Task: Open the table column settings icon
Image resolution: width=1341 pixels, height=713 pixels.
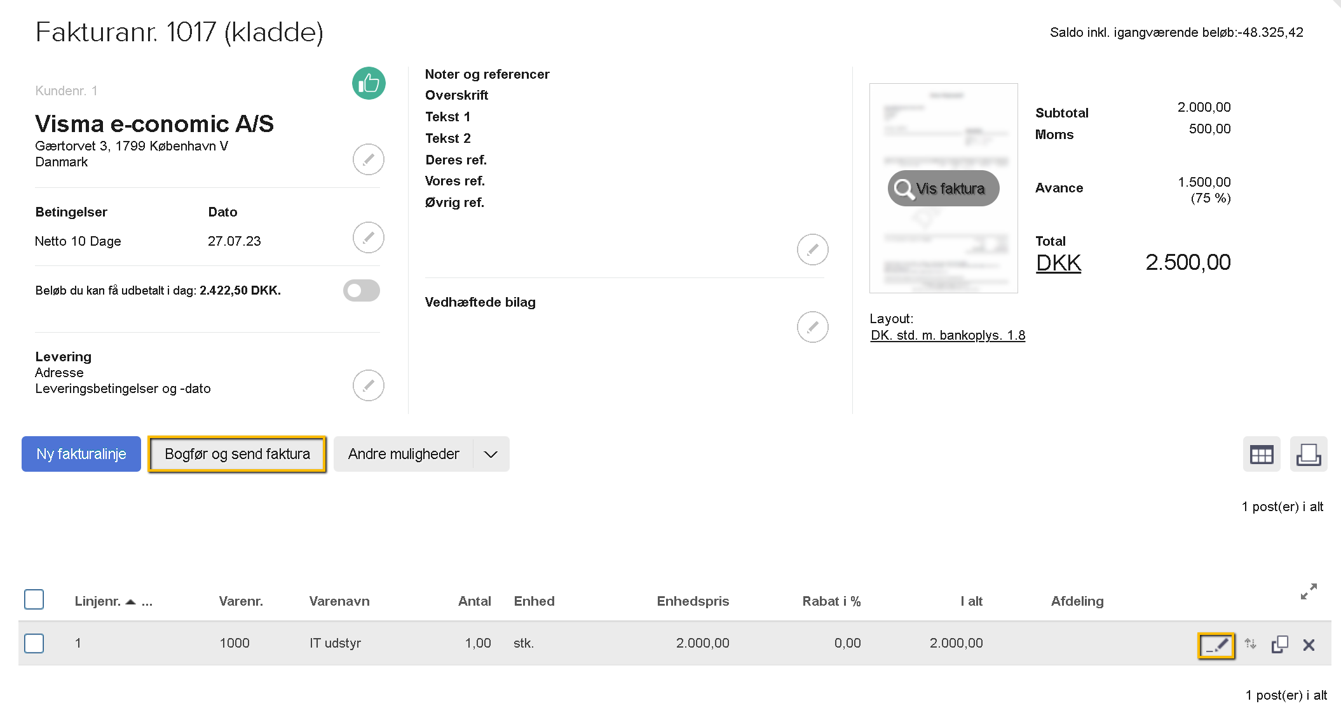Action: point(1261,454)
